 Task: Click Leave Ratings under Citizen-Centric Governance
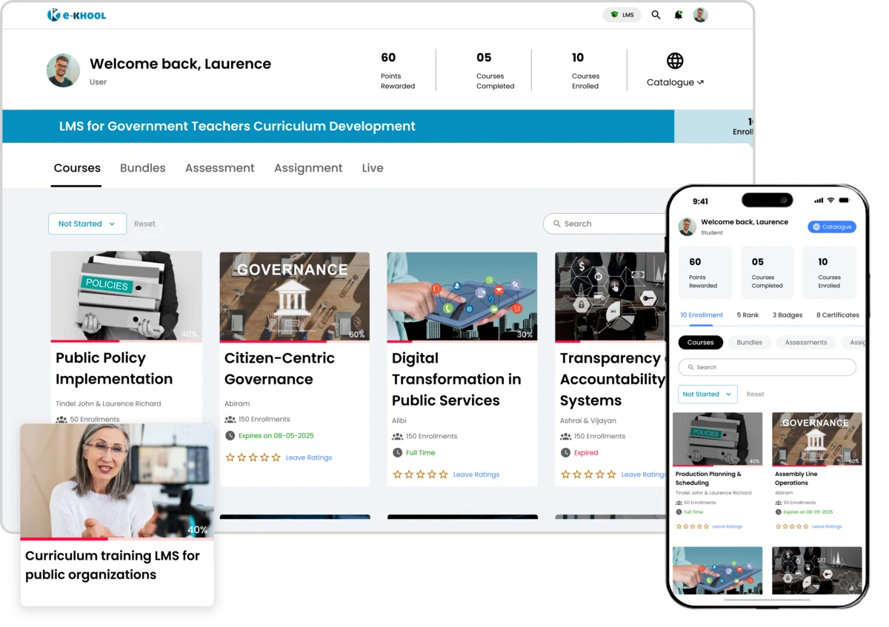(309, 457)
